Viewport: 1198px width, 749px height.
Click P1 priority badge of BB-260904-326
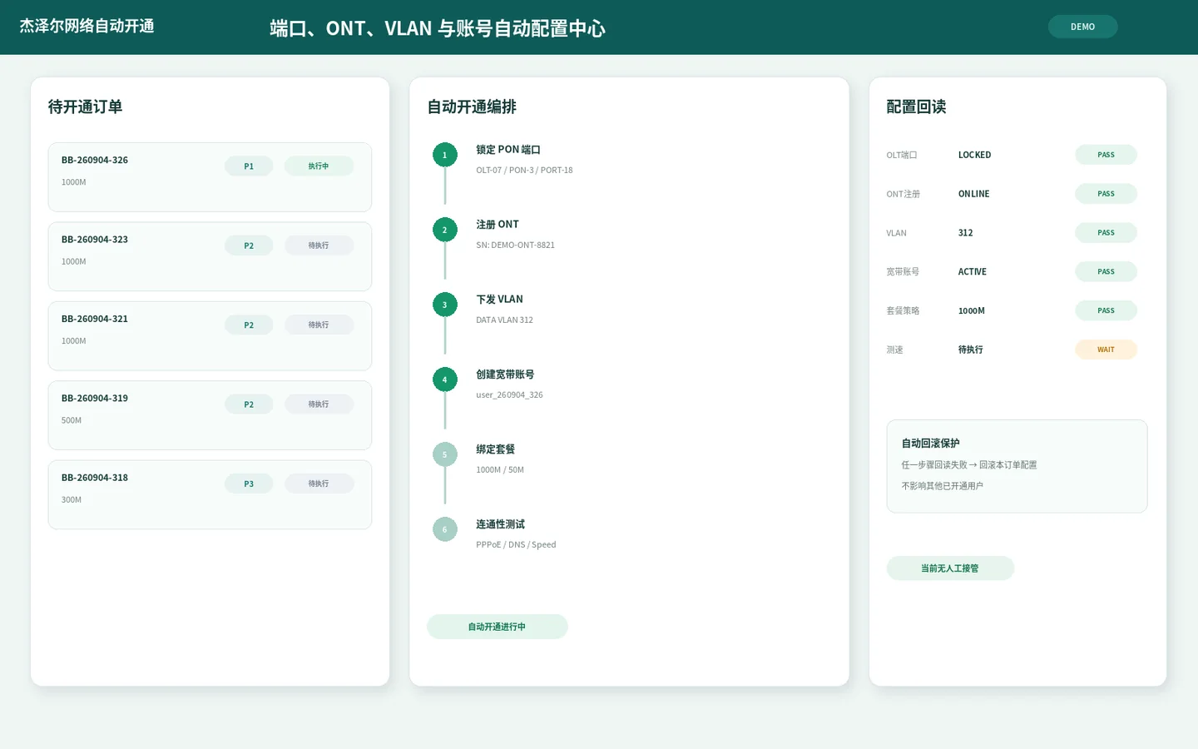249,166
